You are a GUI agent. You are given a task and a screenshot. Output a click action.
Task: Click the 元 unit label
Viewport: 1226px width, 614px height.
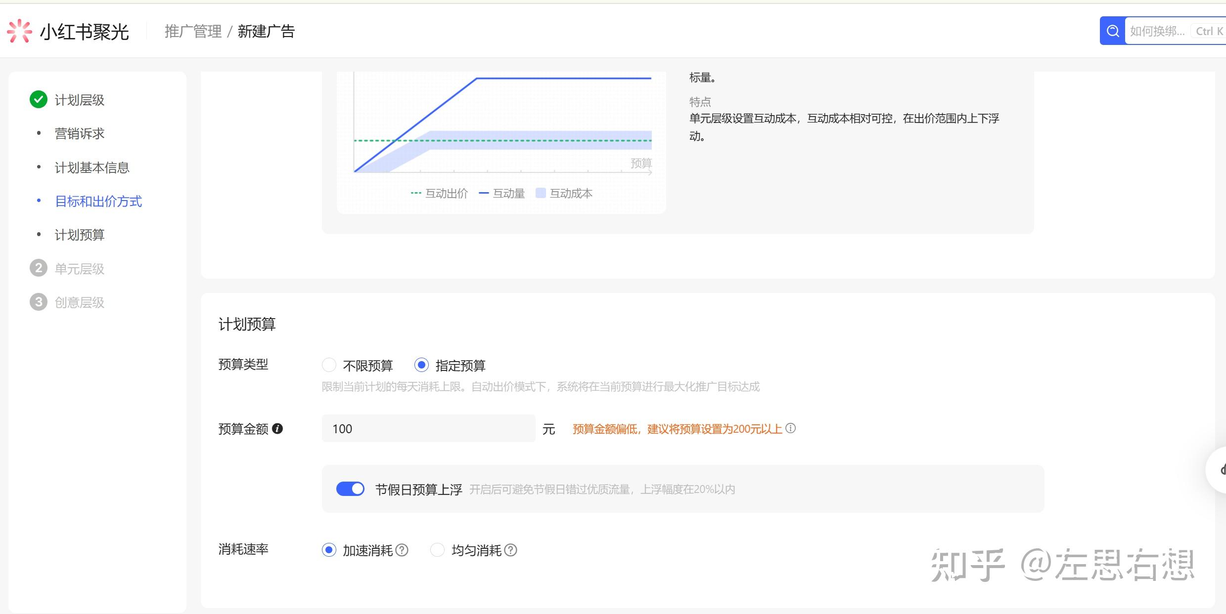point(548,429)
